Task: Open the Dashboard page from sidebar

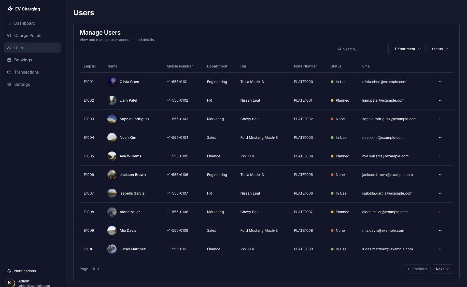Action: point(25,23)
